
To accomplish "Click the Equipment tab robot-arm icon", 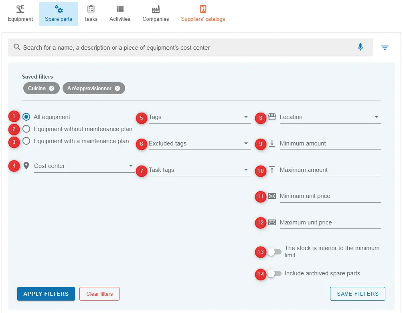I will [x=20, y=9].
